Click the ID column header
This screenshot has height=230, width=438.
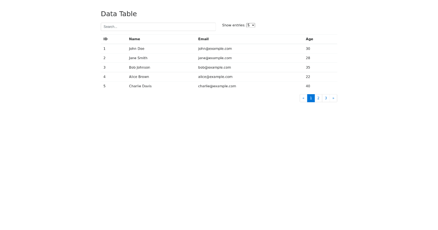click(105, 39)
